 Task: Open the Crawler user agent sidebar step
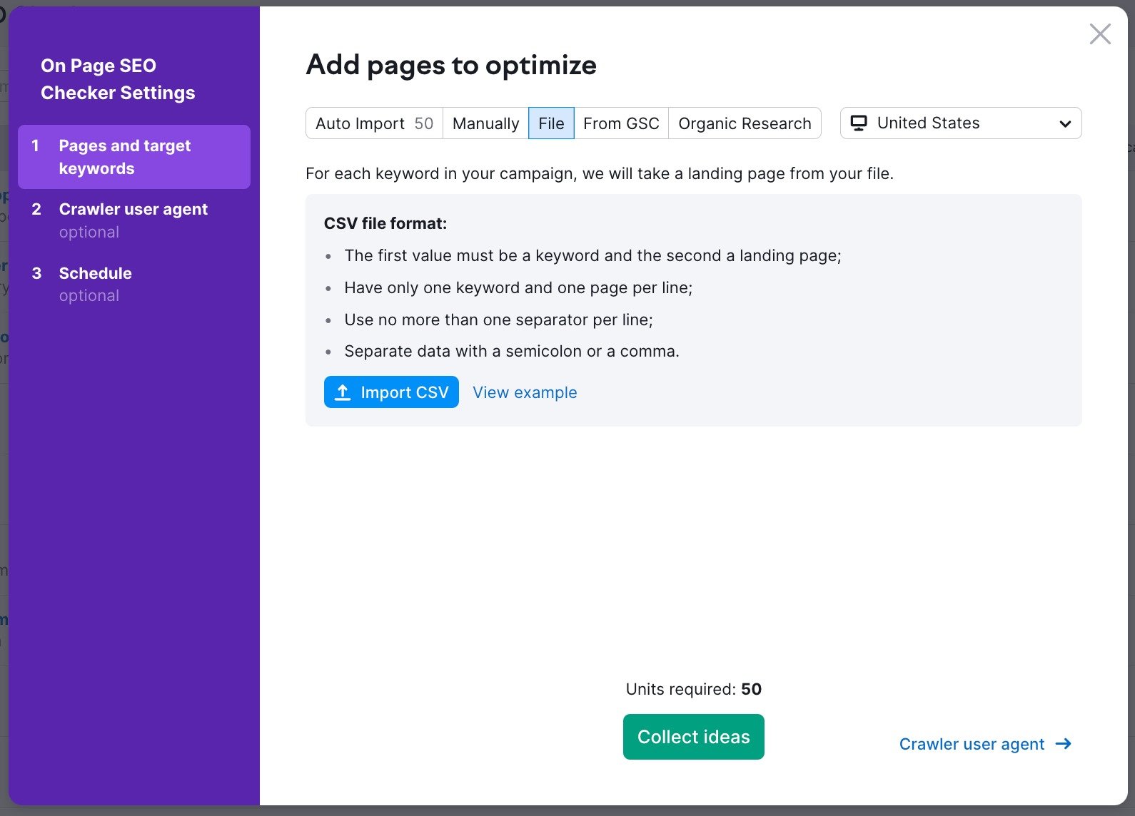click(133, 210)
